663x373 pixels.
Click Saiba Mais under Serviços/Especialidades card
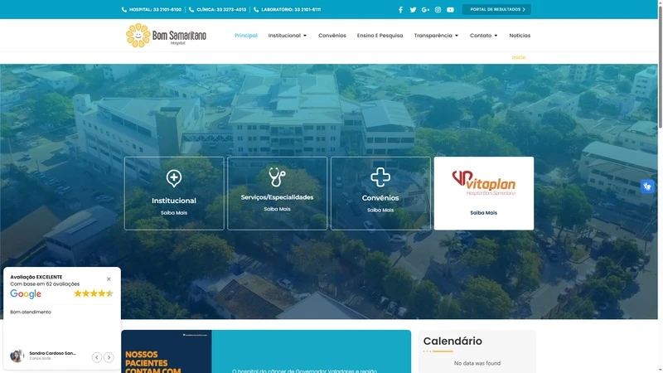pyautogui.click(x=277, y=209)
